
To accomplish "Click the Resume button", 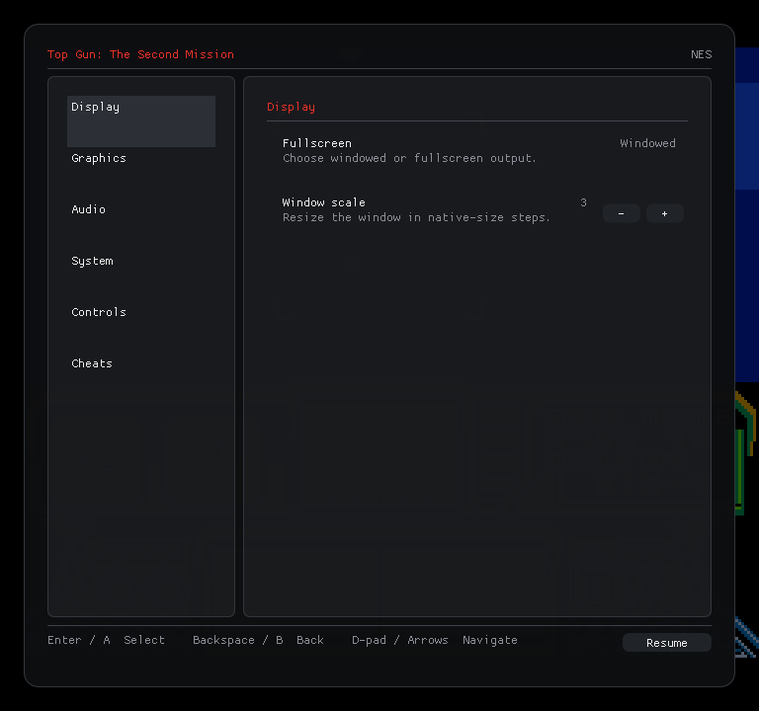I will point(666,643).
